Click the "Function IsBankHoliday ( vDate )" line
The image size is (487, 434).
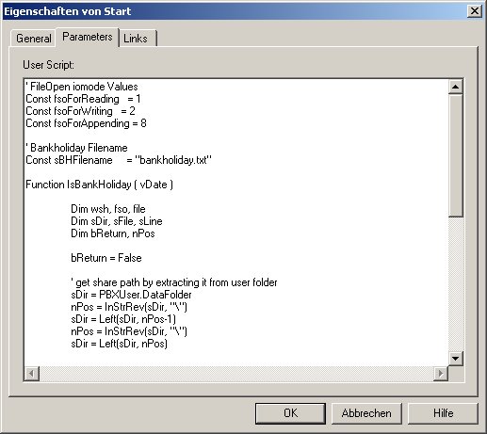99,185
